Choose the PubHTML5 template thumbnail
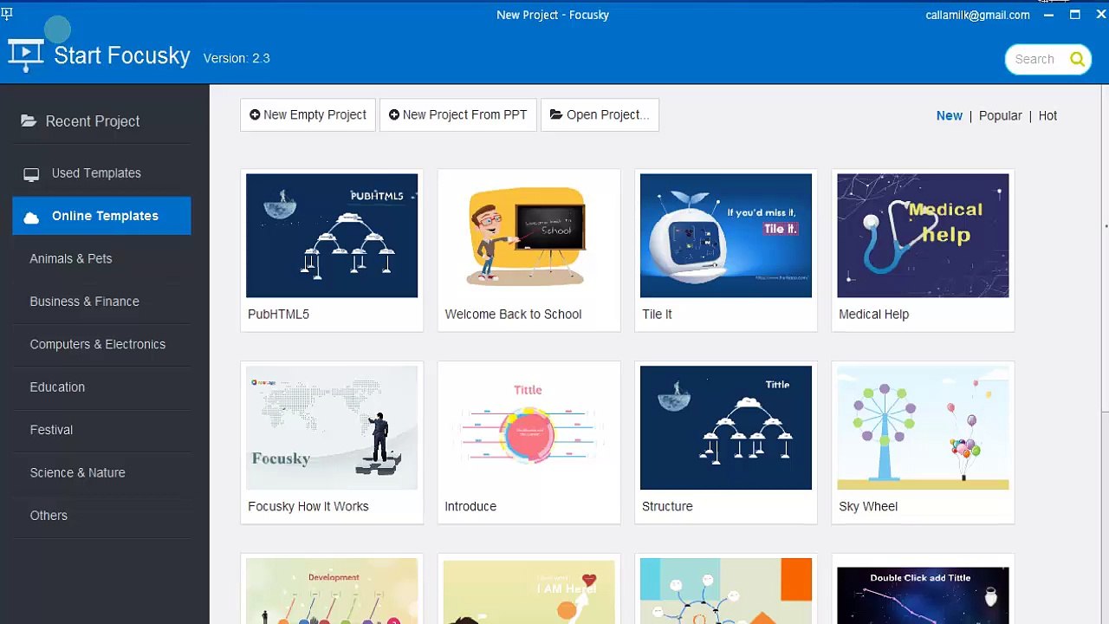This screenshot has width=1109, height=624. [332, 236]
